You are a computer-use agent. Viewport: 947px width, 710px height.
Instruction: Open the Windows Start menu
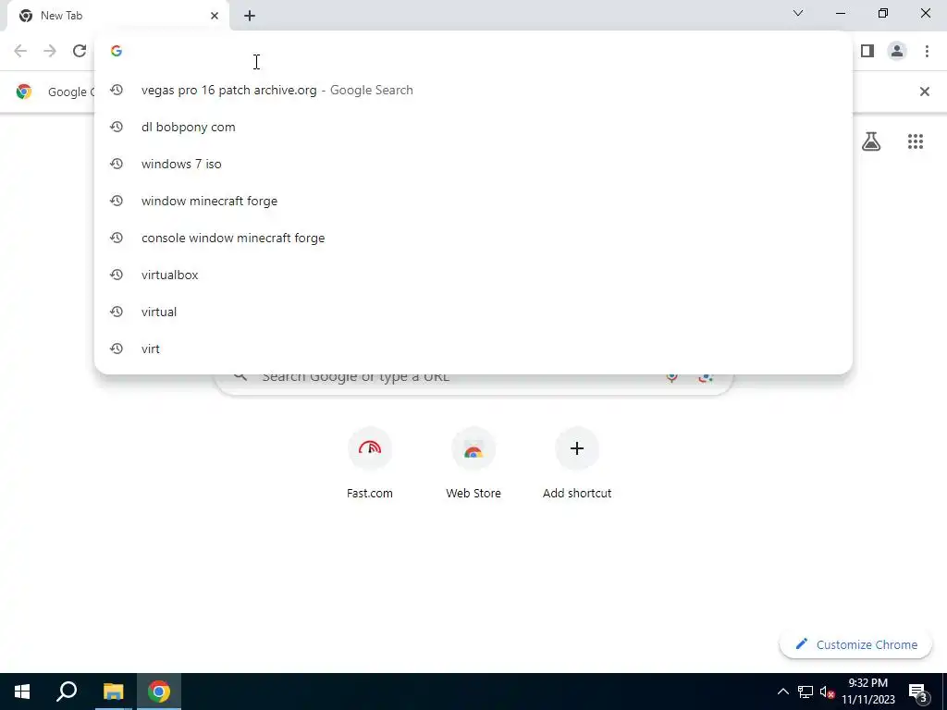[x=22, y=692]
